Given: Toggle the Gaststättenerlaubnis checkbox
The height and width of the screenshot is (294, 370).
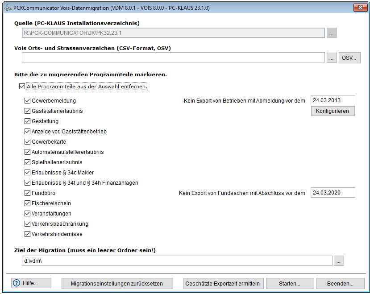Looking at the screenshot, I should [27, 111].
